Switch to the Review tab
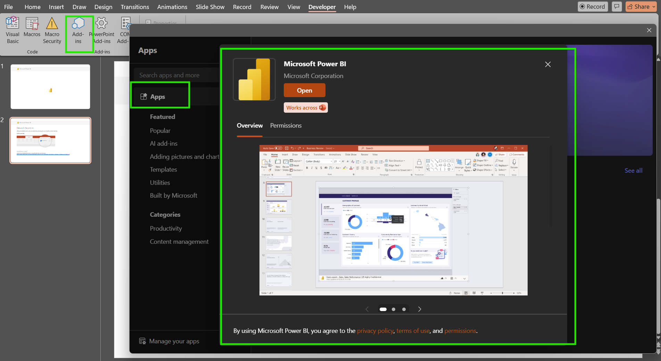 [x=270, y=7]
